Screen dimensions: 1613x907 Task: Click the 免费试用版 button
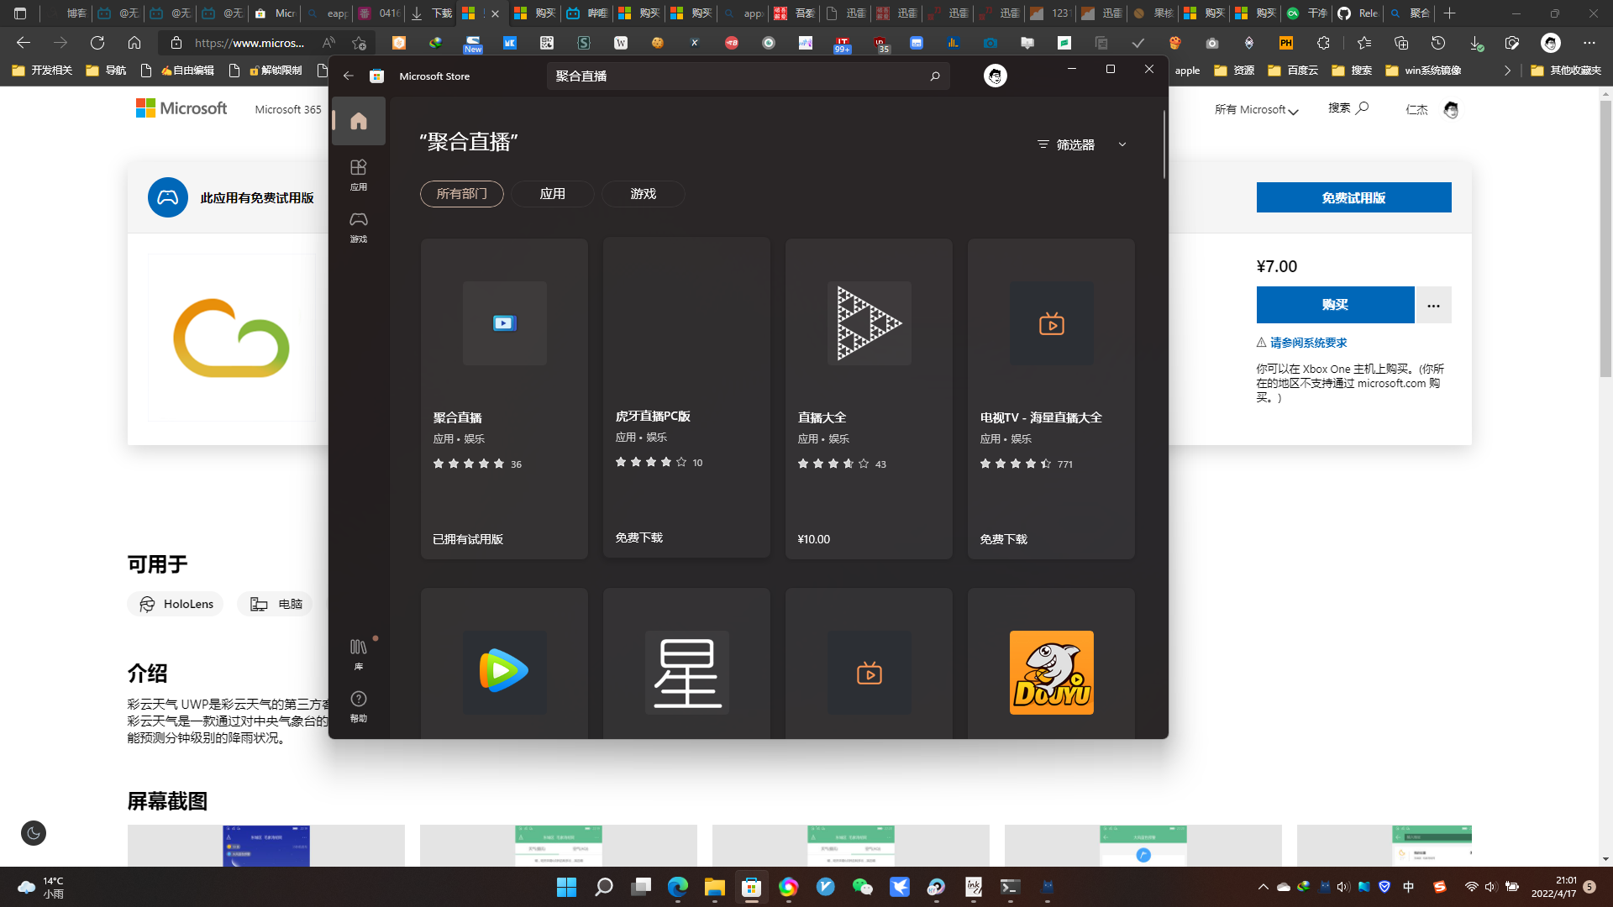(x=1353, y=198)
